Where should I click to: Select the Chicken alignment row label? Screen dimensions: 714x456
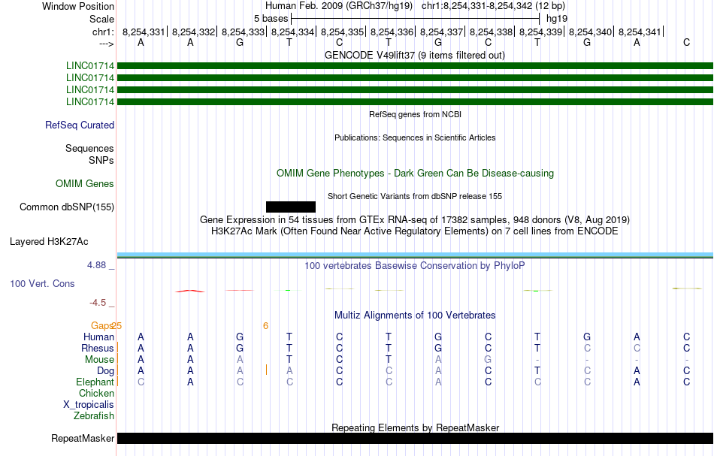point(96,393)
